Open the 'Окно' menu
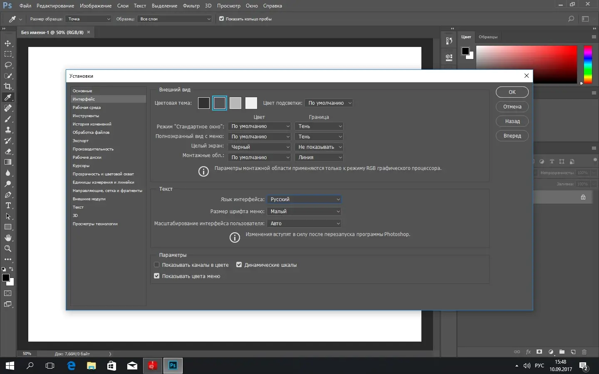599x374 pixels. pos(252,6)
